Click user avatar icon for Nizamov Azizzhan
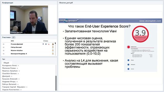 pos(53,51)
